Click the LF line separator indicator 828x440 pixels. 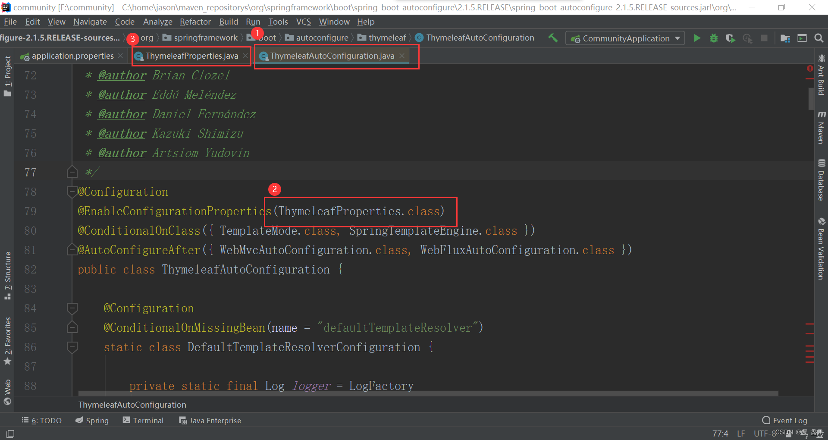(x=740, y=433)
